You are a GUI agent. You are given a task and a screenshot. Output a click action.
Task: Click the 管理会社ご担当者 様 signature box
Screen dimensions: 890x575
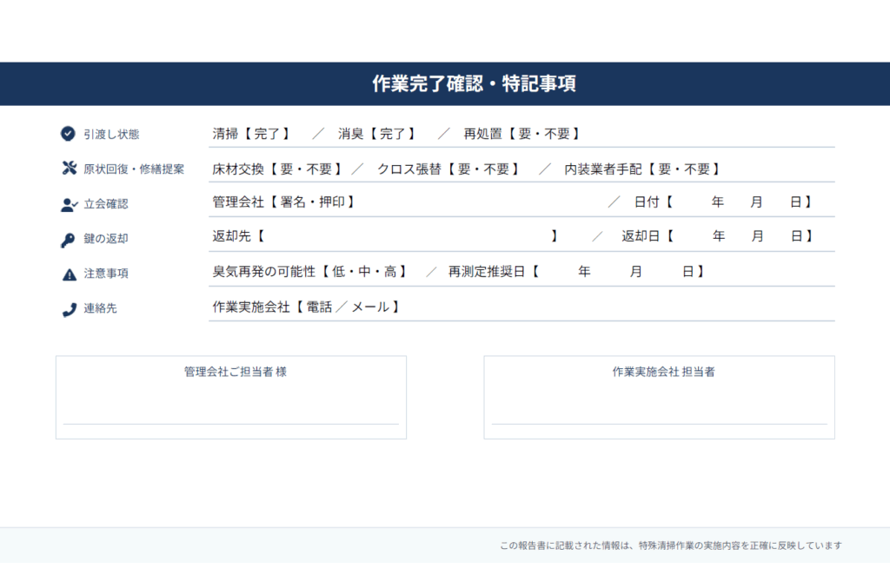pyautogui.click(x=231, y=397)
